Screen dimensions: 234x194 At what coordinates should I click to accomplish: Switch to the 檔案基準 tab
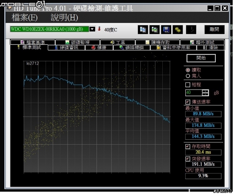33,42
